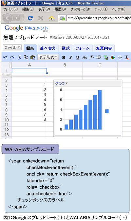131x221 pixels.
Task: Switch to the フォーム tab
Action: tap(83, 48)
